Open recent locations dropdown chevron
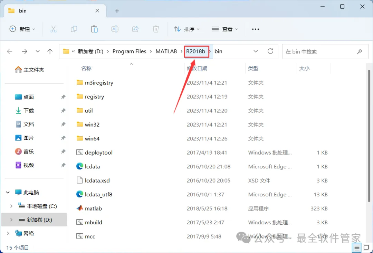 pos(38,51)
